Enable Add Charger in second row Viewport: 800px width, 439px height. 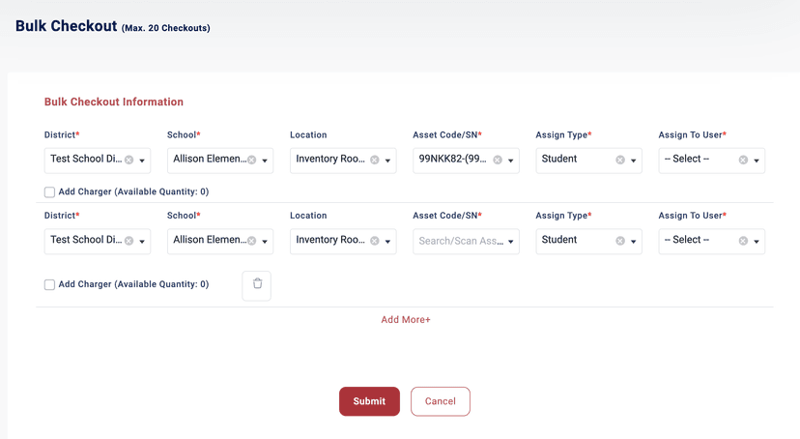click(49, 285)
